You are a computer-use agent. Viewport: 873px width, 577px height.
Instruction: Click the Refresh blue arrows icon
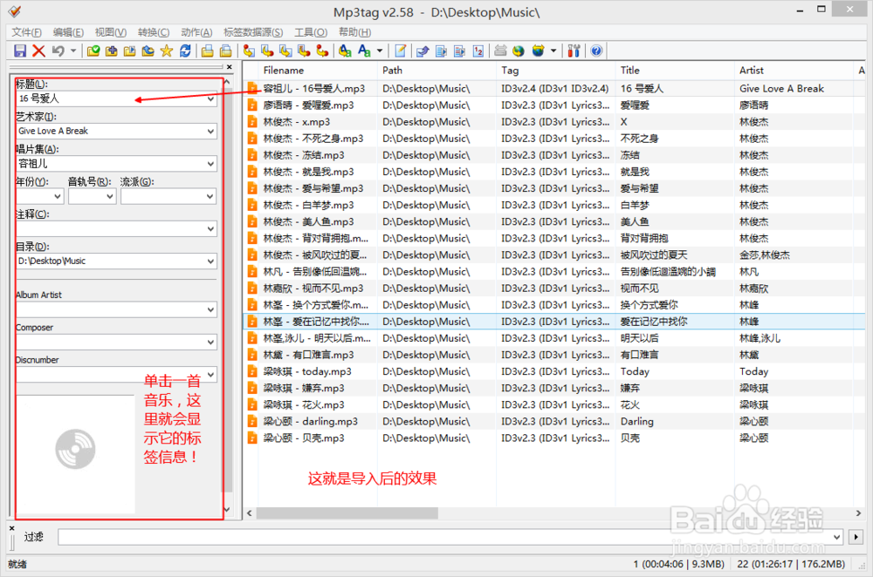point(185,51)
